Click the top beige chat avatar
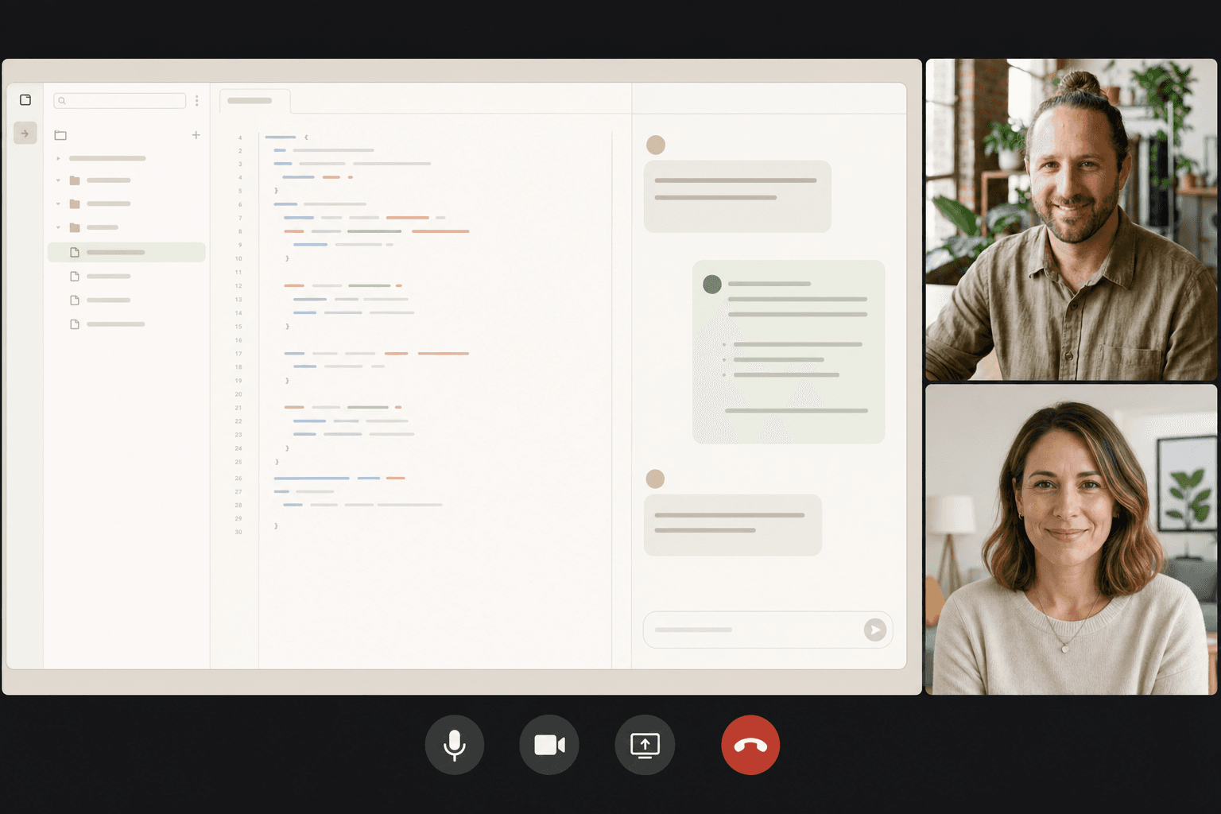This screenshot has width=1221, height=814. point(656,145)
